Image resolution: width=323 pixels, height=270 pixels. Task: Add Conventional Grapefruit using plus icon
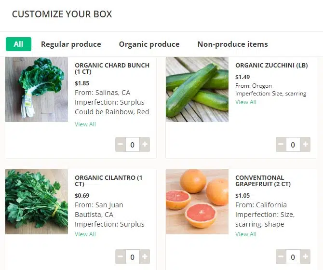305,256
